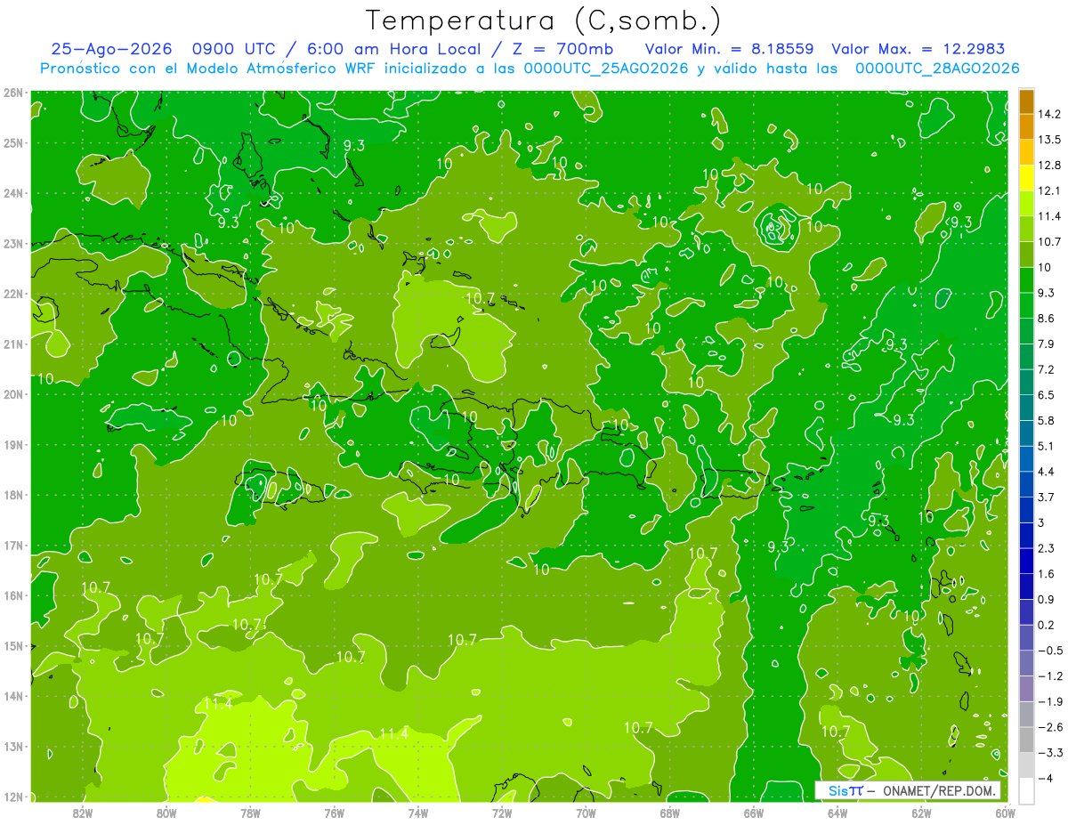This screenshot has height=825, width=1068.
Task: Click the dark brown top swatch of colorbar
Action: click(x=1026, y=101)
